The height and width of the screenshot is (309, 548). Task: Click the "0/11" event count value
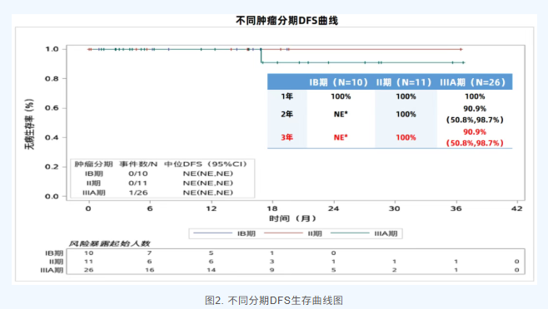(138, 183)
